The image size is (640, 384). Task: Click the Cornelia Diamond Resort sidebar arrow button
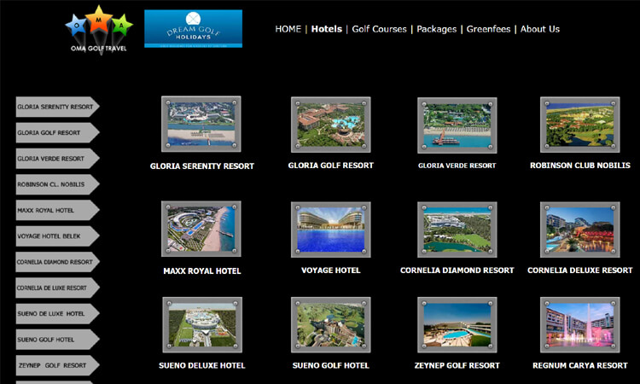click(57, 262)
